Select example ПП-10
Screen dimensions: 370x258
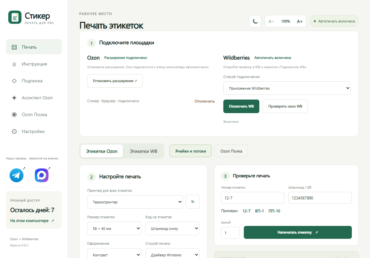(x=274, y=211)
